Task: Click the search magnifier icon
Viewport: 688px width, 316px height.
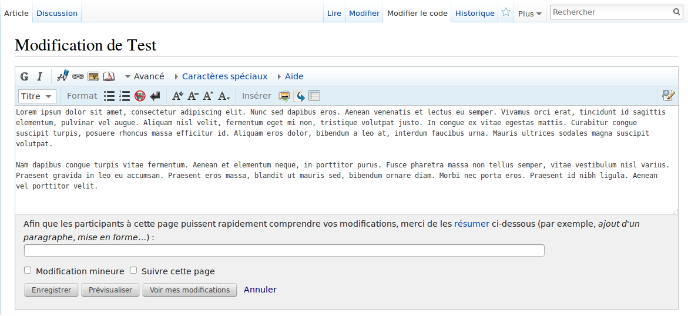Action: coord(677,12)
